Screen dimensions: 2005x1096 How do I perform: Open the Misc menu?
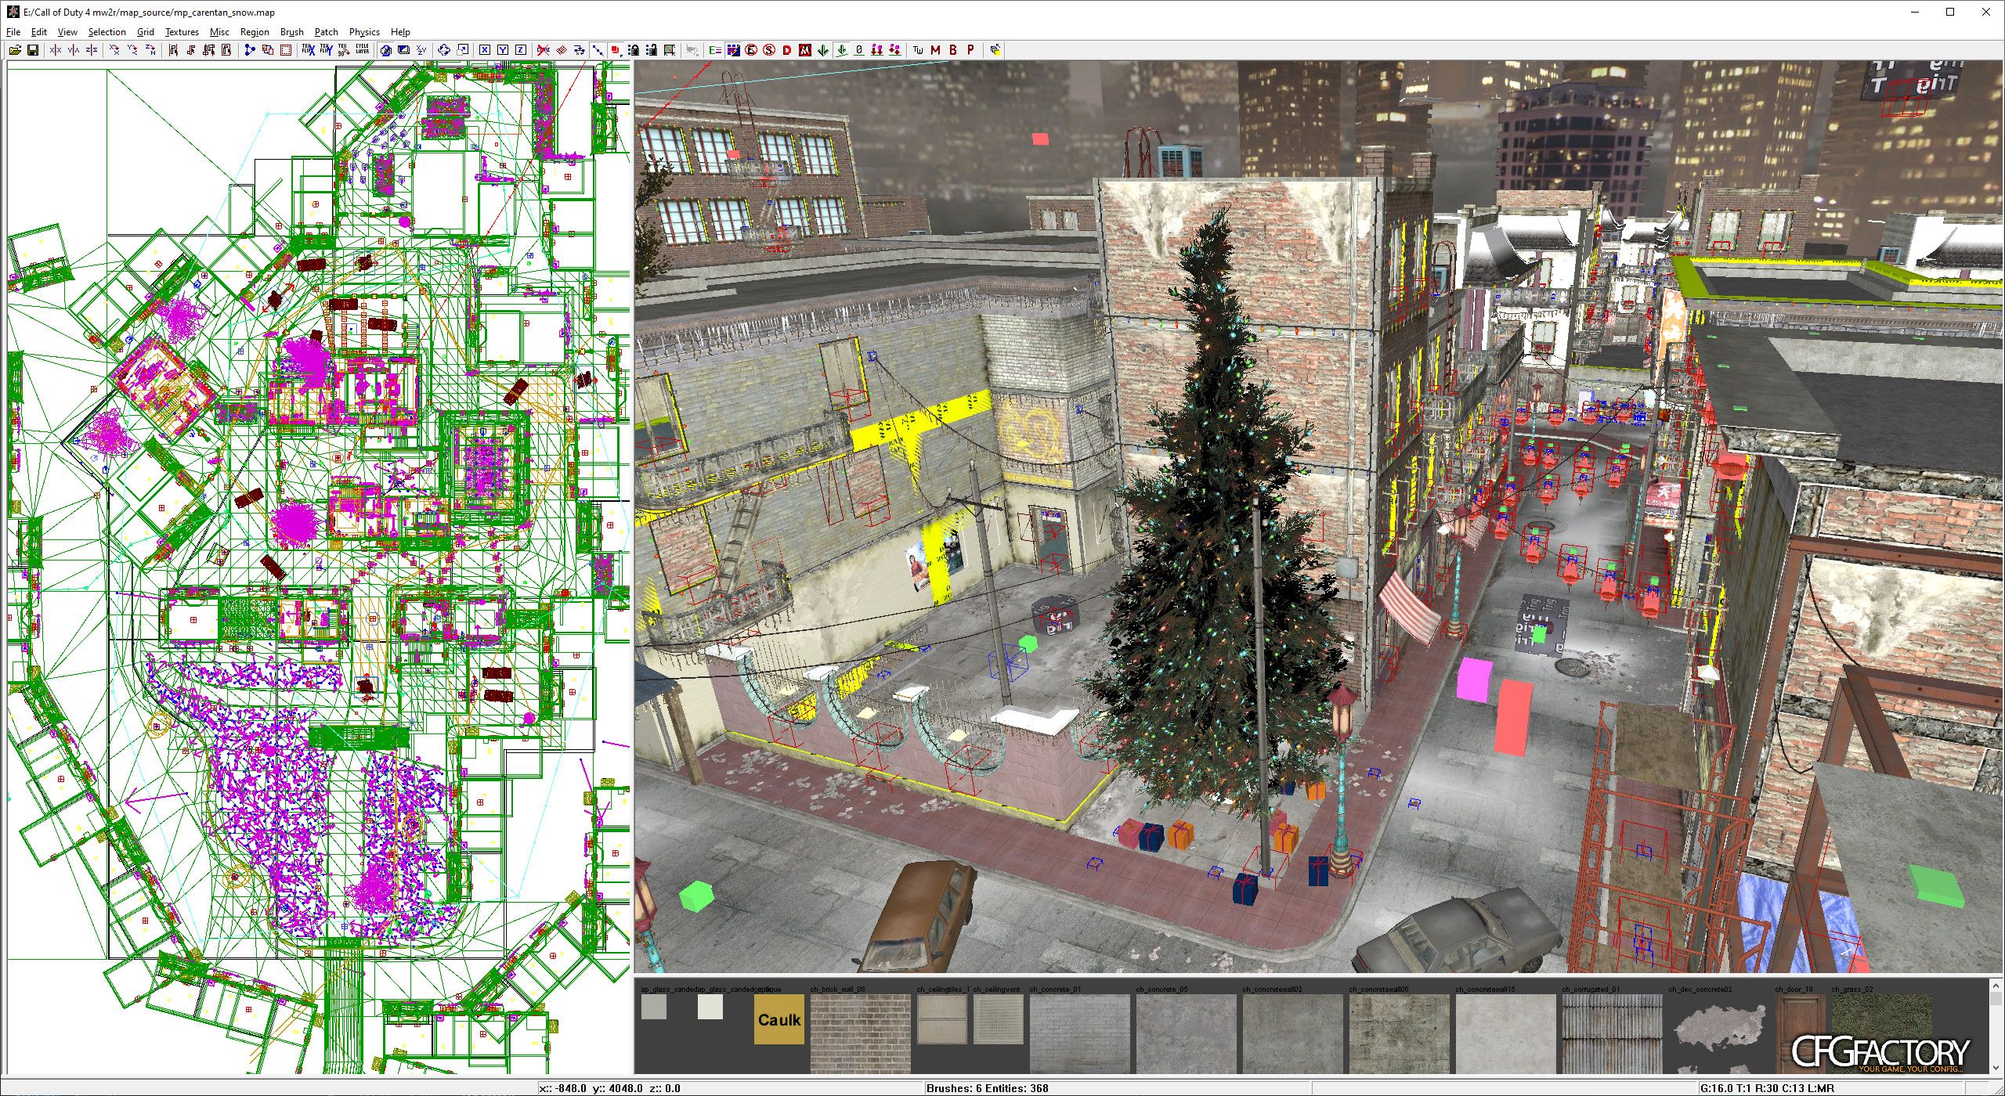click(x=219, y=32)
